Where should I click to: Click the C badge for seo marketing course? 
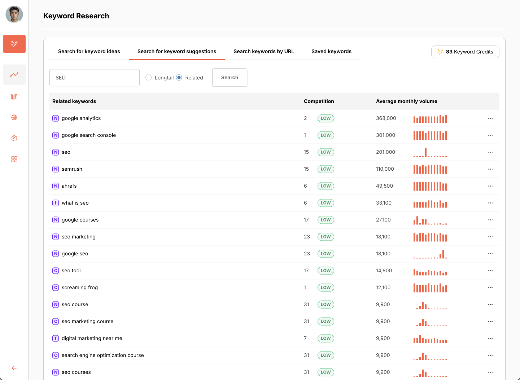pos(56,321)
